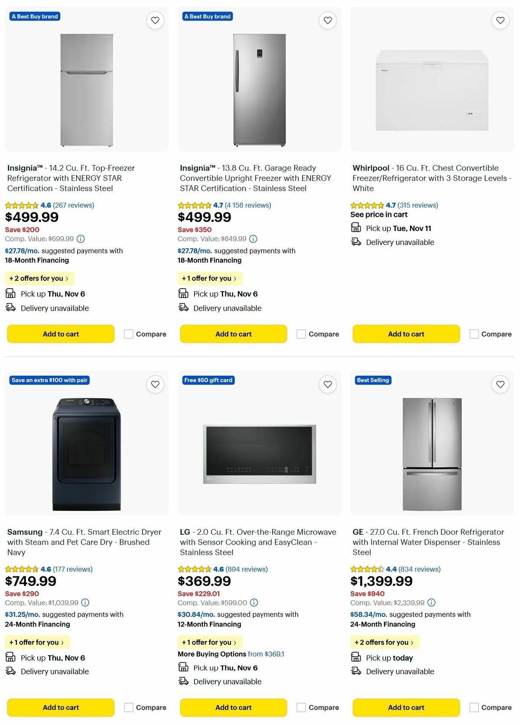
Task: Click the heart icon on the Insignia refrigerator
Action: click(155, 20)
